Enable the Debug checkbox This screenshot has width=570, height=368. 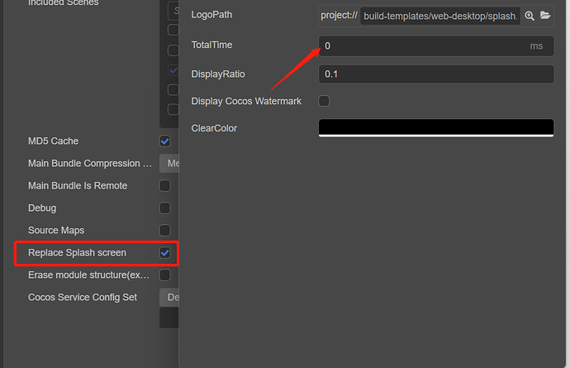(165, 208)
